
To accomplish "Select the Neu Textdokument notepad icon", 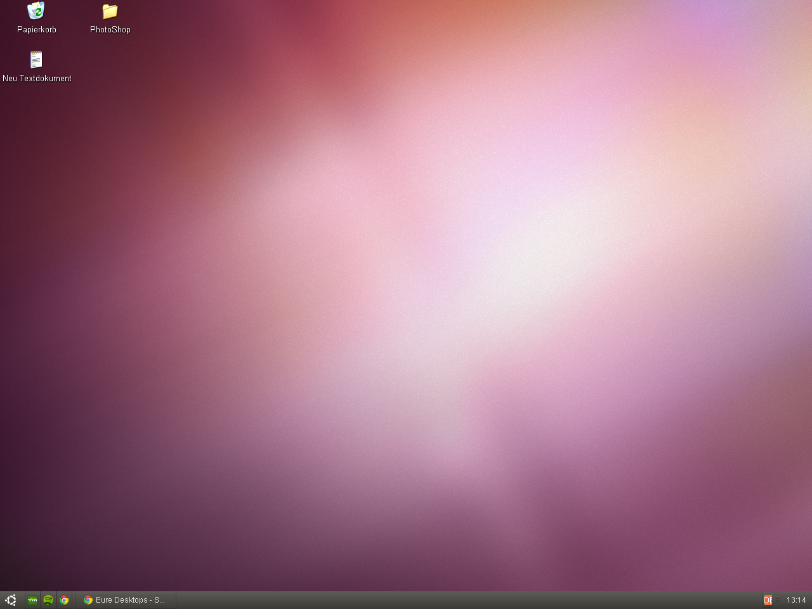I will point(36,60).
